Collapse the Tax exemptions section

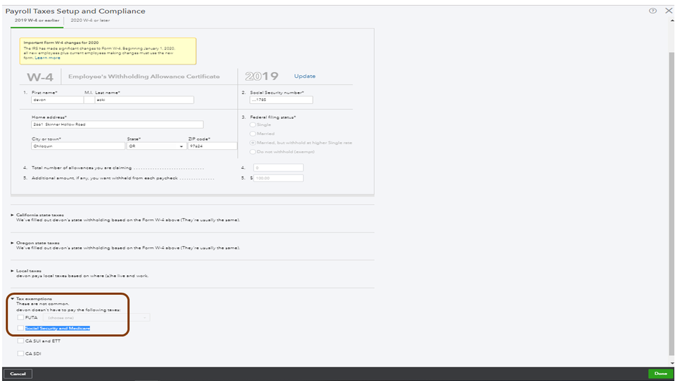coord(12,298)
